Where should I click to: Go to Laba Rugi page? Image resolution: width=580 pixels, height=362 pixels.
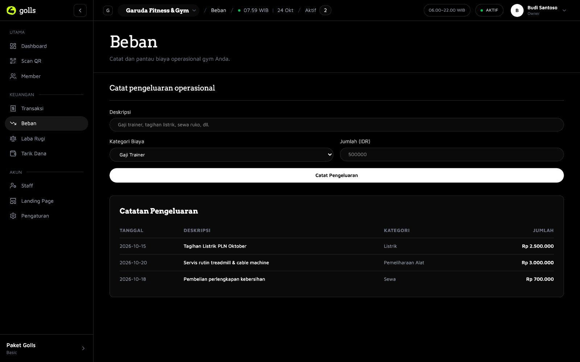[x=46, y=139]
